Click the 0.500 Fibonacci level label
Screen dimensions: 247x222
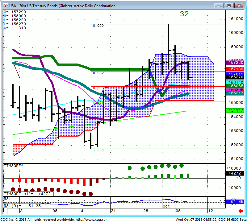pyautogui.click(x=98, y=88)
